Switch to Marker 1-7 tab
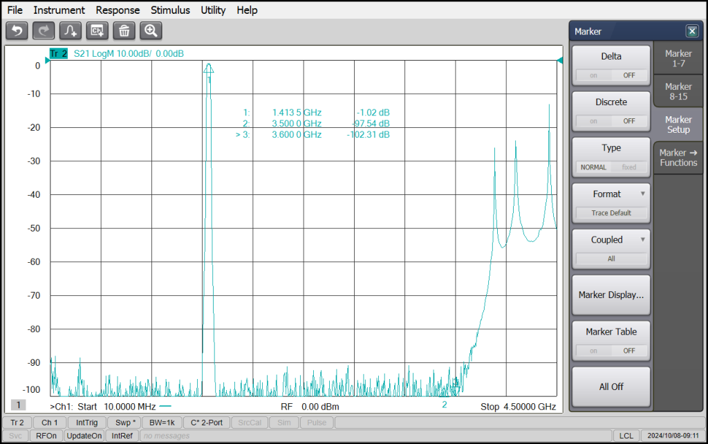The width and height of the screenshot is (708, 444). click(678, 58)
